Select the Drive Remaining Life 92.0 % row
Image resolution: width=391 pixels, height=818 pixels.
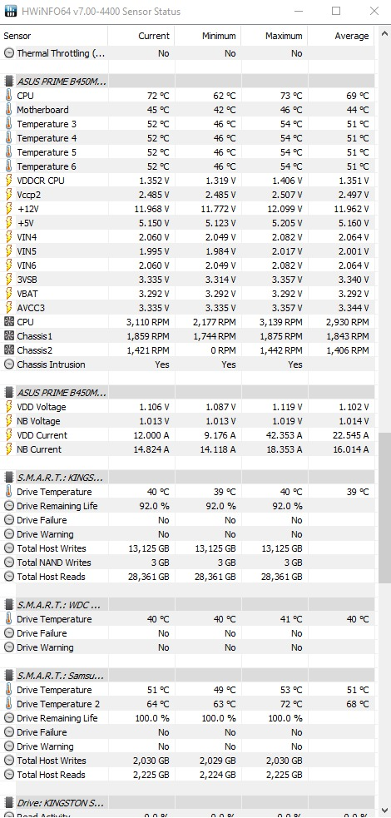point(187,506)
